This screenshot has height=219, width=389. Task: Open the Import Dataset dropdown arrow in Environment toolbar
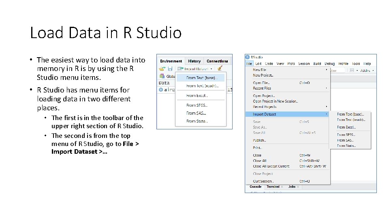[212, 69]
